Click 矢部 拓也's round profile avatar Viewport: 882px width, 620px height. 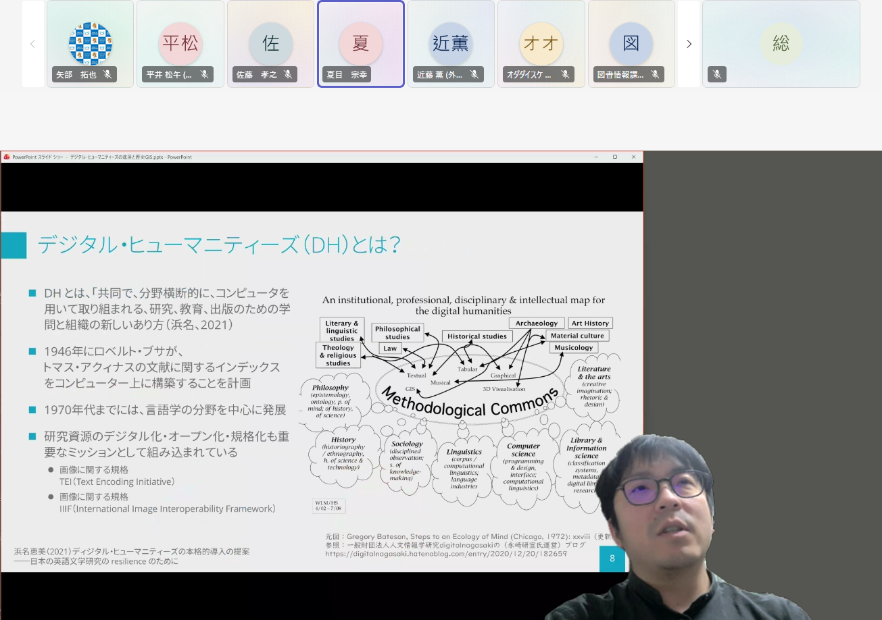pos(90,43)
